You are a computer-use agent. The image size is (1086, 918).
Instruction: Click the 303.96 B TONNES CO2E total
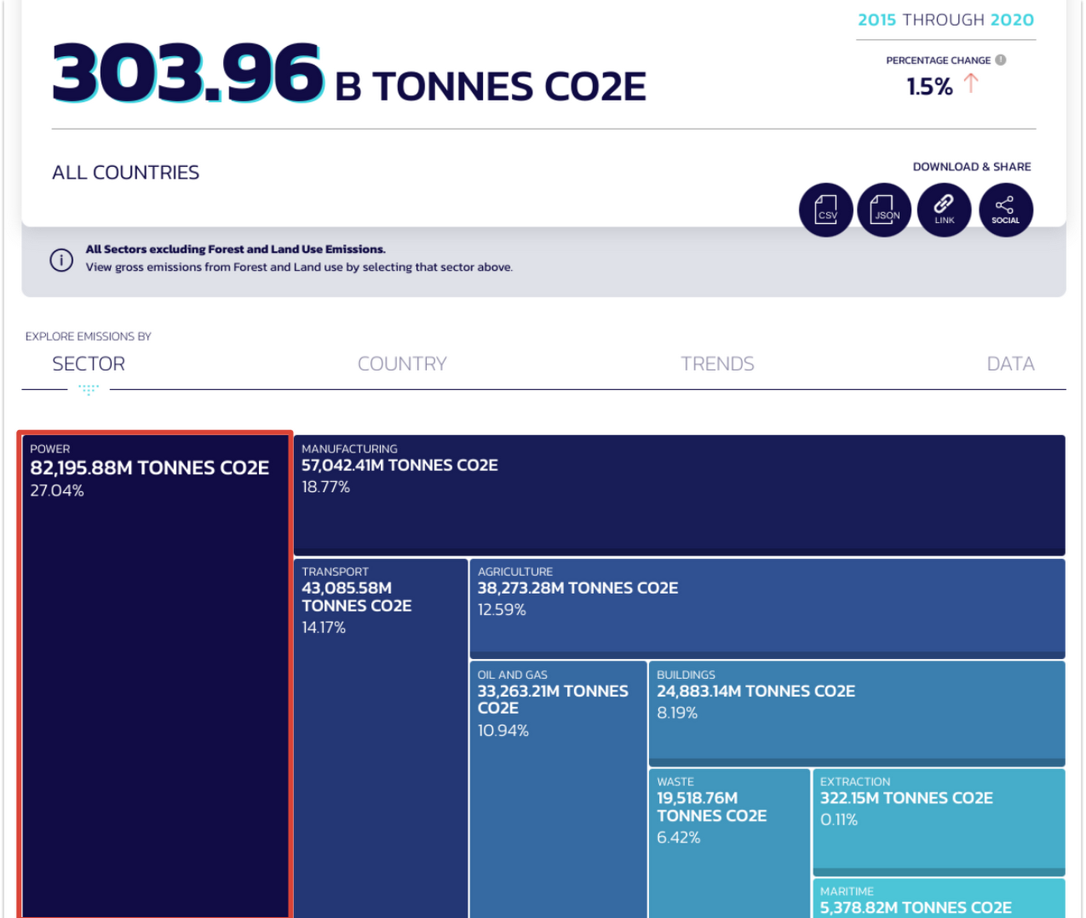pyautogui.click(x=349, y=74)
